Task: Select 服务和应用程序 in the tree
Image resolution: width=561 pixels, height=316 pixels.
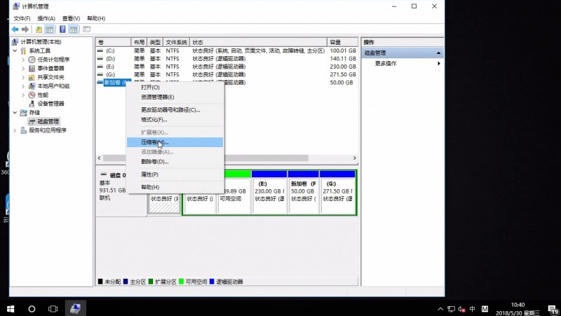Action: tap(48, 130)
